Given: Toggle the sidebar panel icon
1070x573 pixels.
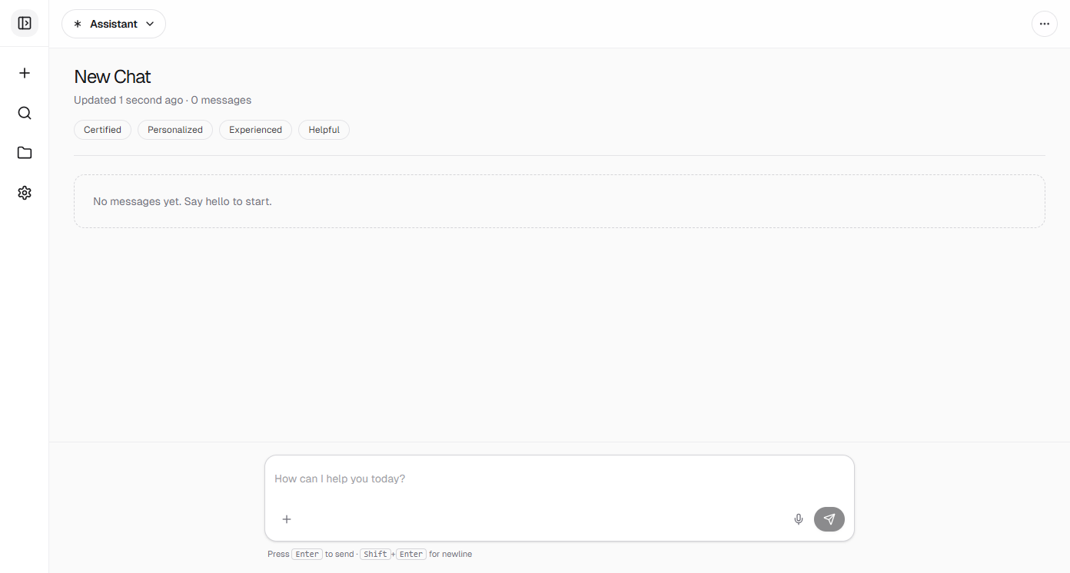Looking at the screenshot, I should click(x=25, y=24).
